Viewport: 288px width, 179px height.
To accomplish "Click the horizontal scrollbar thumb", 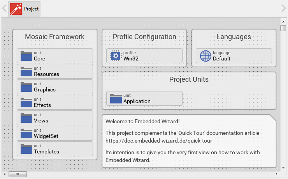I will pos(18,174).
